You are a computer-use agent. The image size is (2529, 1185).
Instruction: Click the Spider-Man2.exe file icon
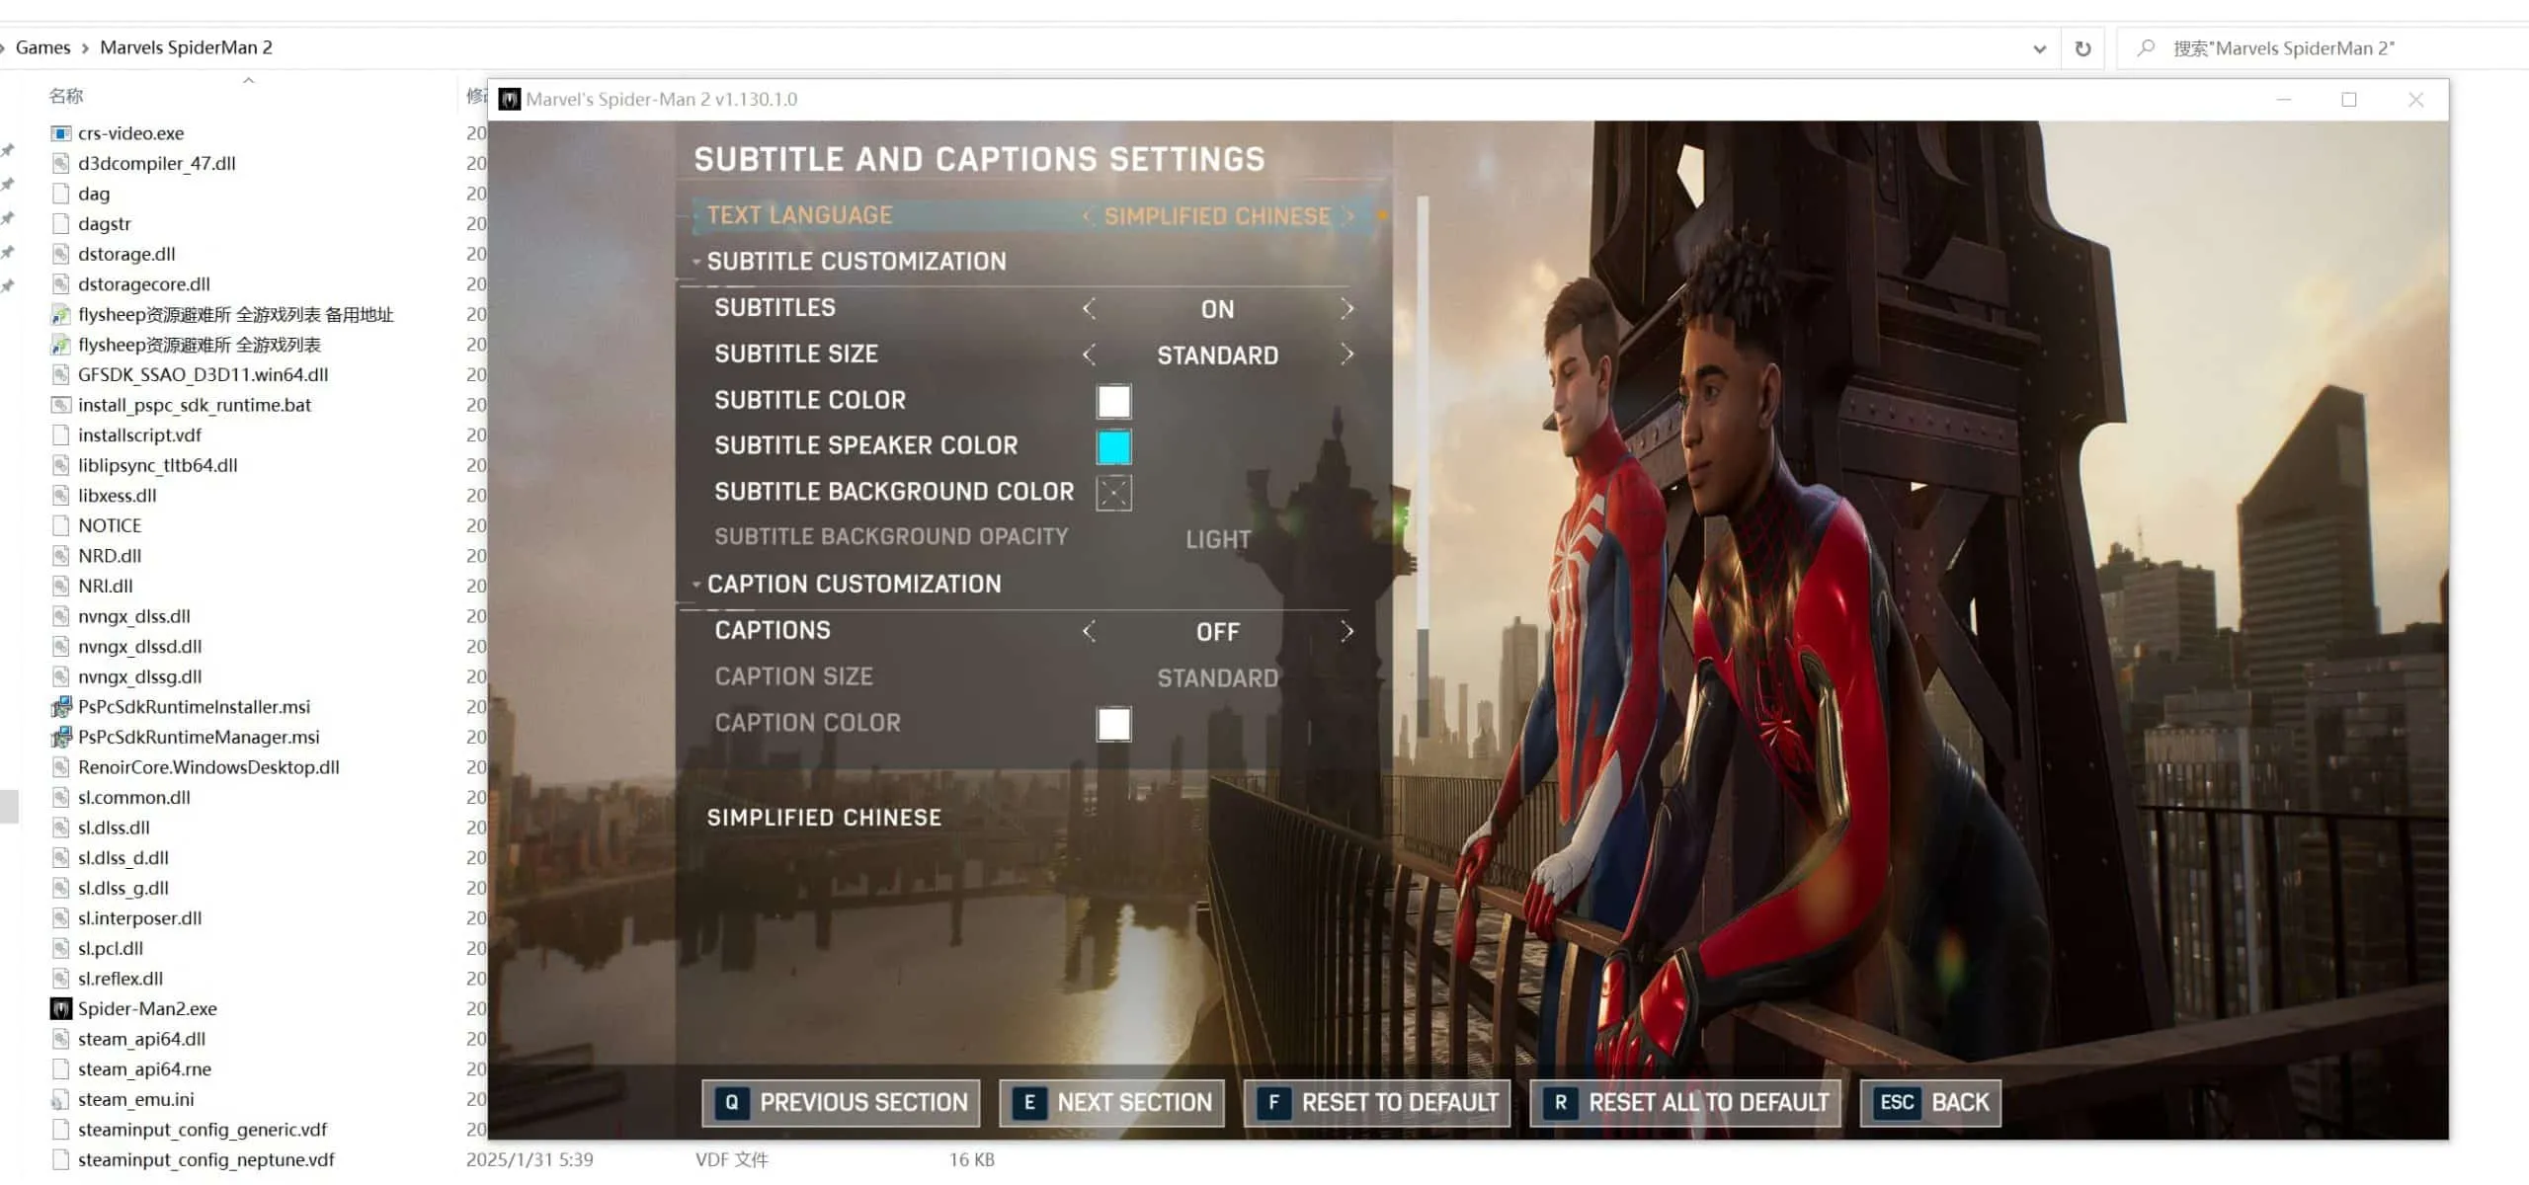point(61,1008)
